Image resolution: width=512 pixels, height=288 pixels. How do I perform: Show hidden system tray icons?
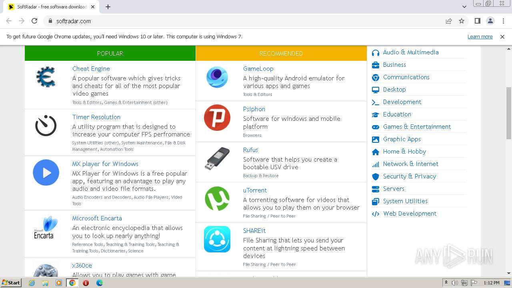[446, 283]
